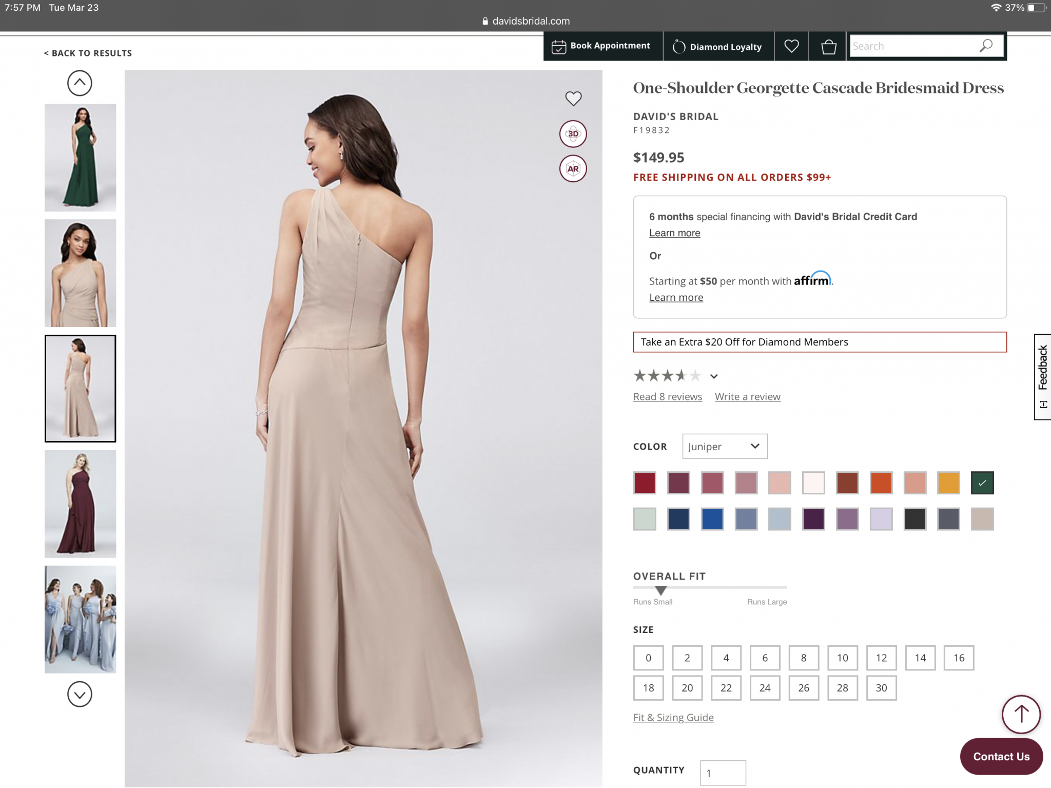Open Diamond Loyalty in the top menu

718,47
